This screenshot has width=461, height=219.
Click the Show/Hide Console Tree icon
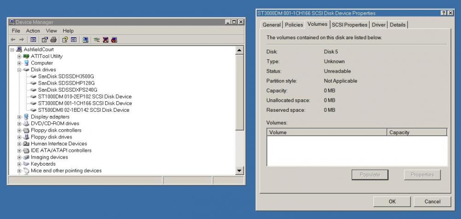click(34, 40)
